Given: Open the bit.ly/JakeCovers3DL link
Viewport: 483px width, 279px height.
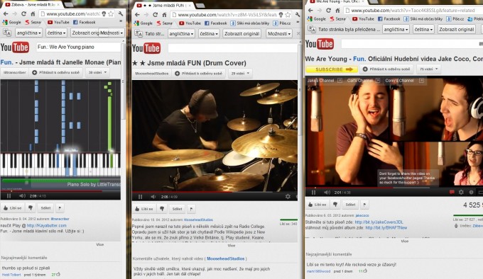Looking at the screenshot, I should pos(379,222).
